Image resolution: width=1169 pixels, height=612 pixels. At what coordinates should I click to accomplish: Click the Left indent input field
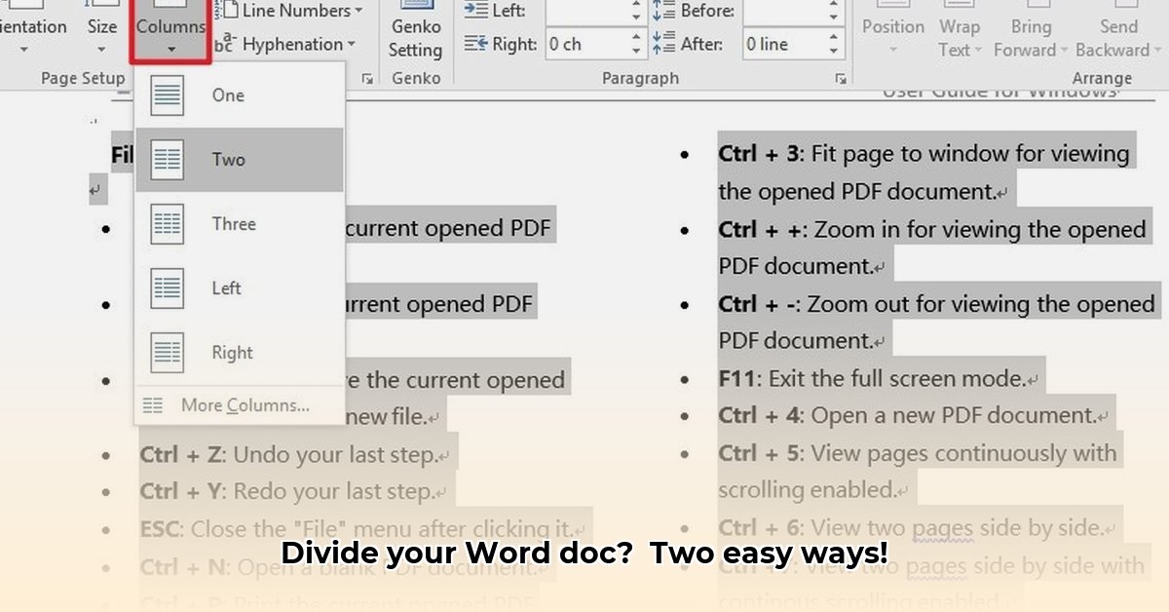tap(589, 11)
